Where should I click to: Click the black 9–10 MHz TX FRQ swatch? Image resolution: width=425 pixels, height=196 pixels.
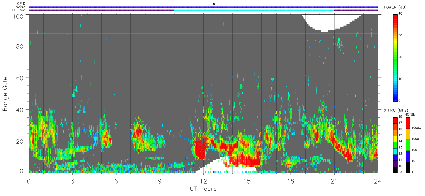point(395,169)
